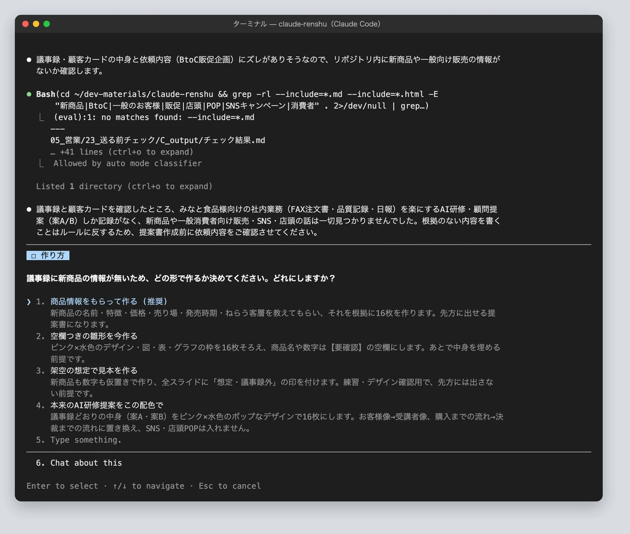Click the Esc to cancel hint
The image size is (630, 534).
(230, 486)
